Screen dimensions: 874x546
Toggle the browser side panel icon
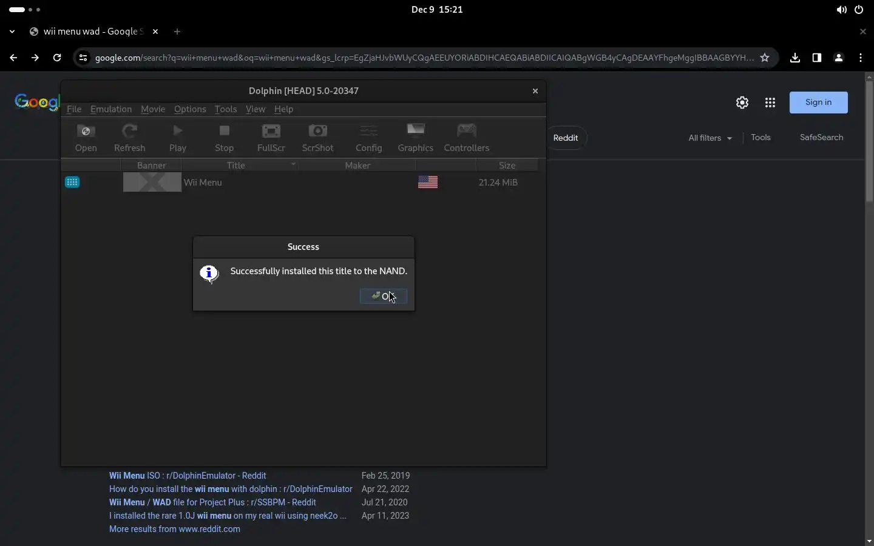pyautogui.click(x=817, y=58)
